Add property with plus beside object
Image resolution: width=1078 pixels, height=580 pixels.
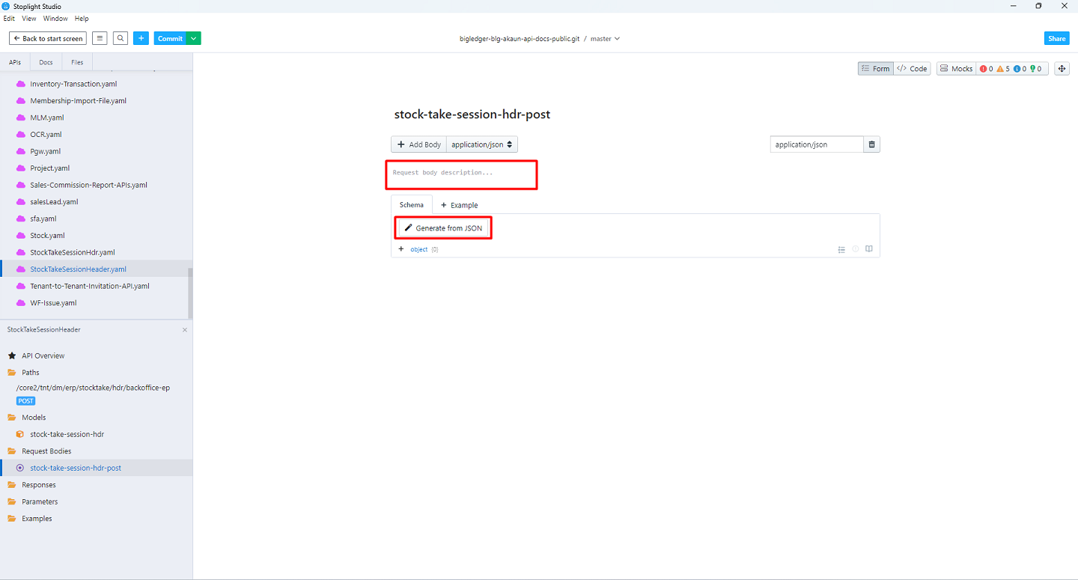click(x=401, y=249)
